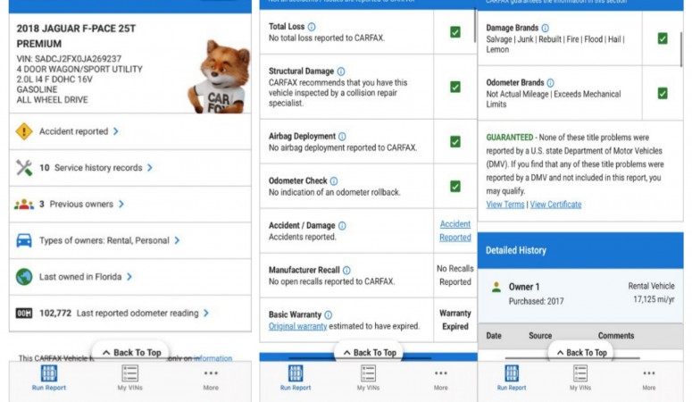
Task: Tap the yellow accident warning icon
Action: pyautogui.click(x=24, y=131)
